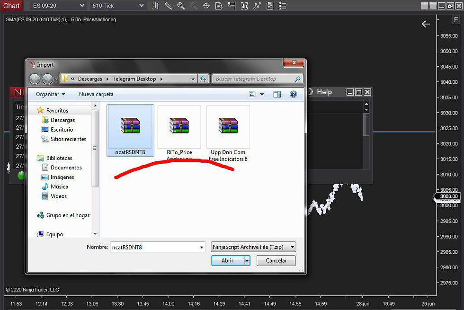Toggle the preview pane icon
The image size is (464, 310).
[x=277, y=94]
